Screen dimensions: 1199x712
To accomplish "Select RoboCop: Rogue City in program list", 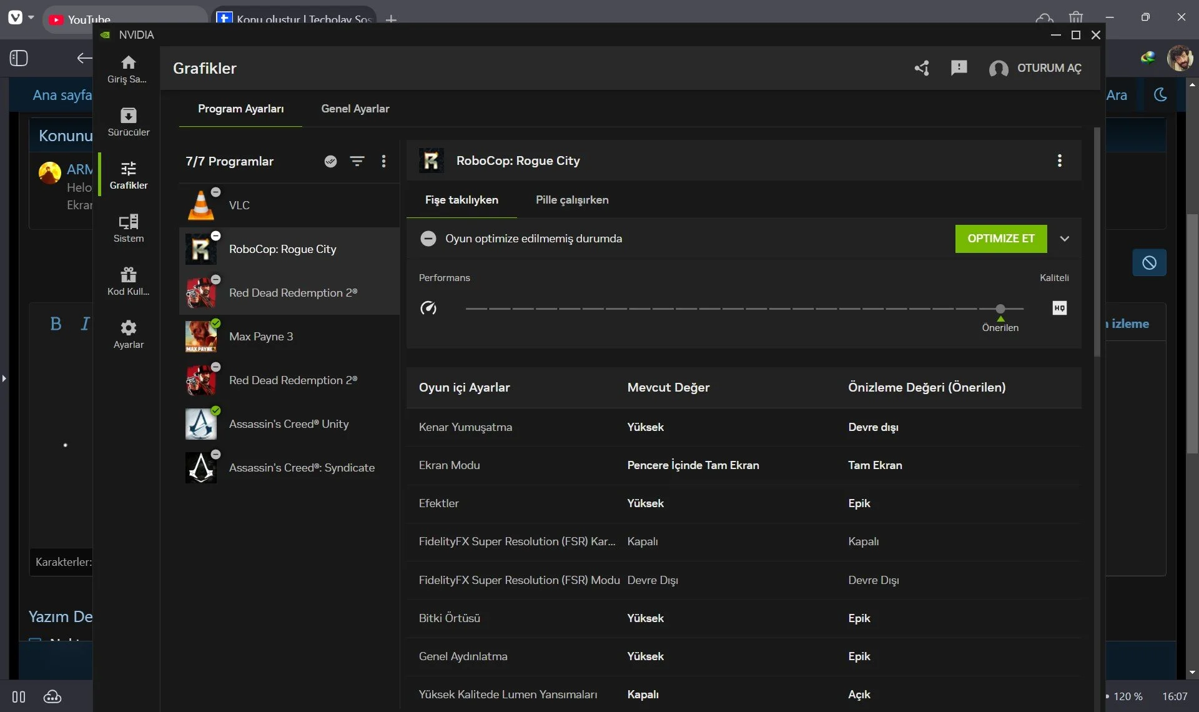I will point(289,249).
